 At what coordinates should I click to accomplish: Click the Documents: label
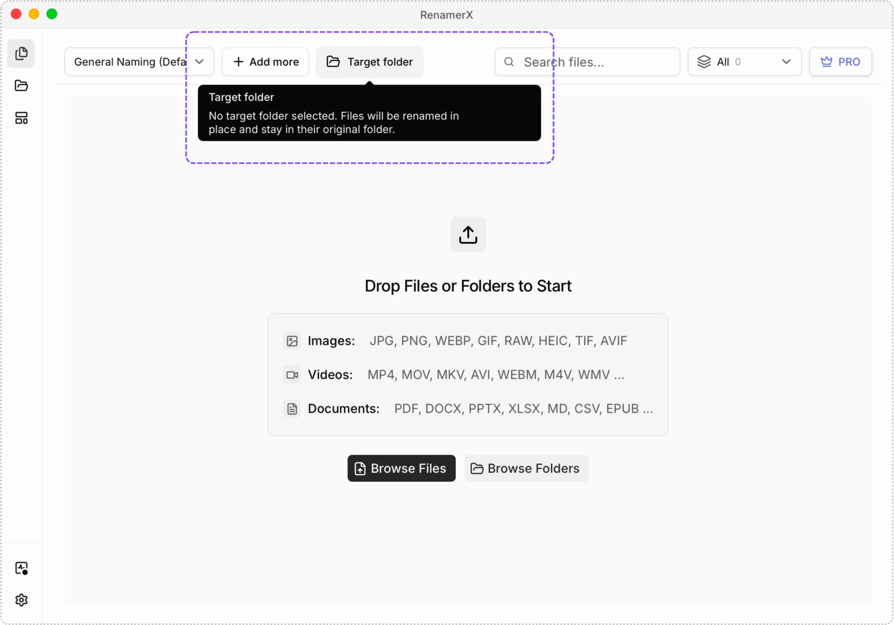344,409
